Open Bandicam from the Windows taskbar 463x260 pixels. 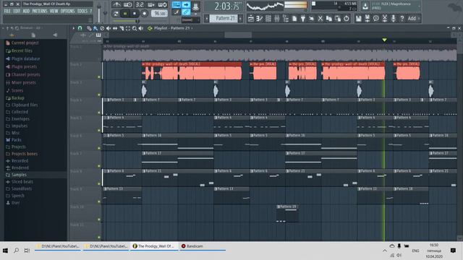[x=202, y=246]
